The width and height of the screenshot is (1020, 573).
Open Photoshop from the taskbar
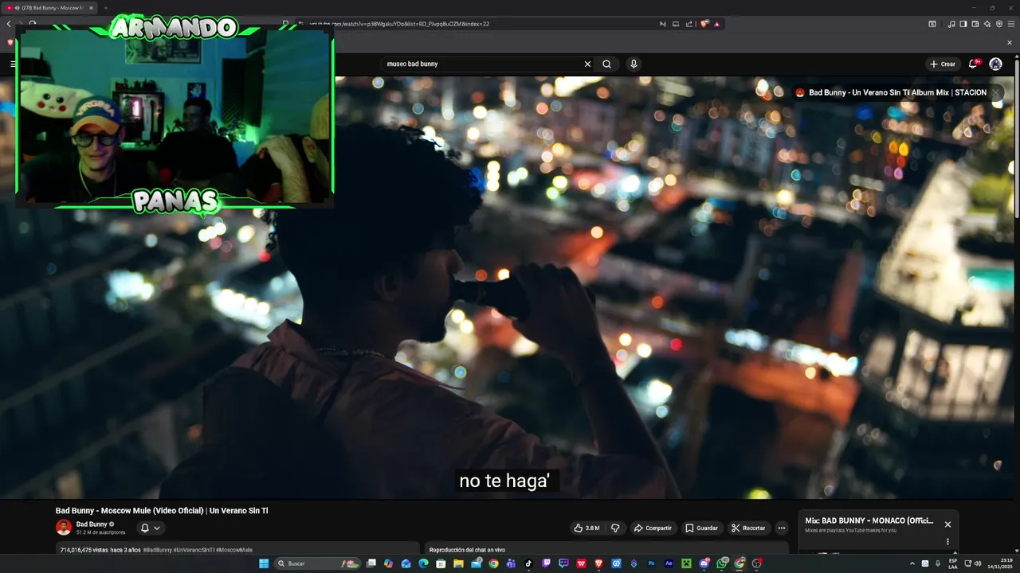point(651,563)
